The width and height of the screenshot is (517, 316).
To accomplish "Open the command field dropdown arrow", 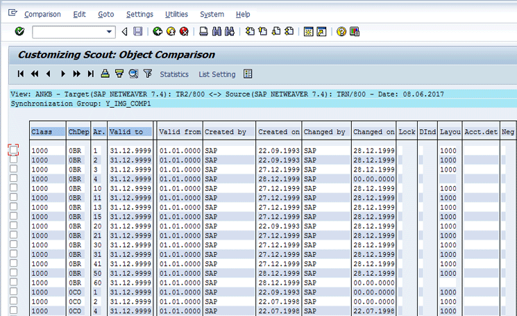I will coord(110,32).
